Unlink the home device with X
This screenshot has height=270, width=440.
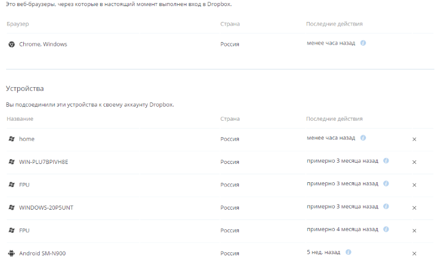pyautogui.click(x=414, y=139)
